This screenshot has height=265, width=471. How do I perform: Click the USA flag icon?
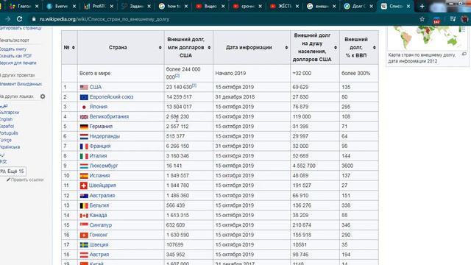click(x=84, y=87)
